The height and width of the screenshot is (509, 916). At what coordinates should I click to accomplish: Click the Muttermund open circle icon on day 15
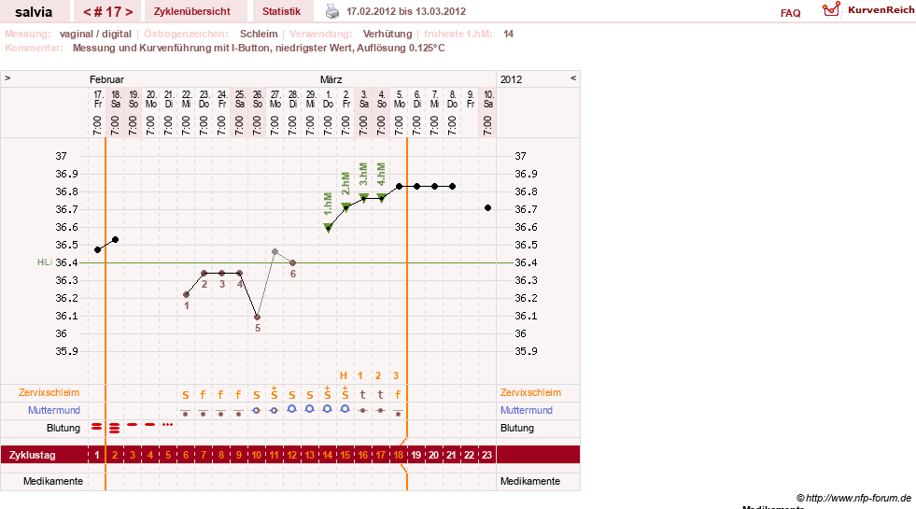click(345, 409)
